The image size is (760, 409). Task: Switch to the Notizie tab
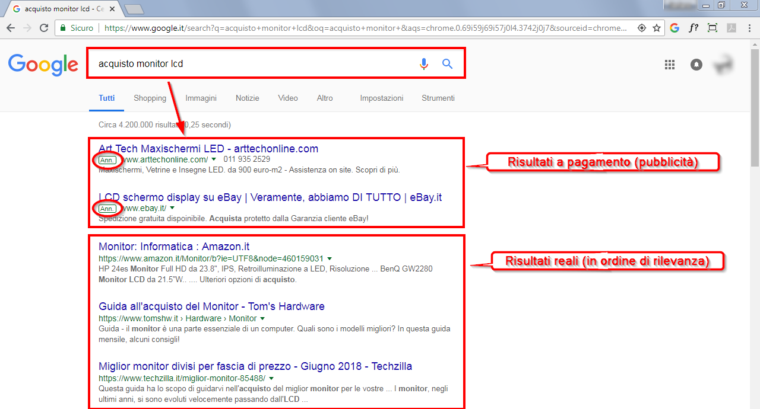tap(247, 98)
